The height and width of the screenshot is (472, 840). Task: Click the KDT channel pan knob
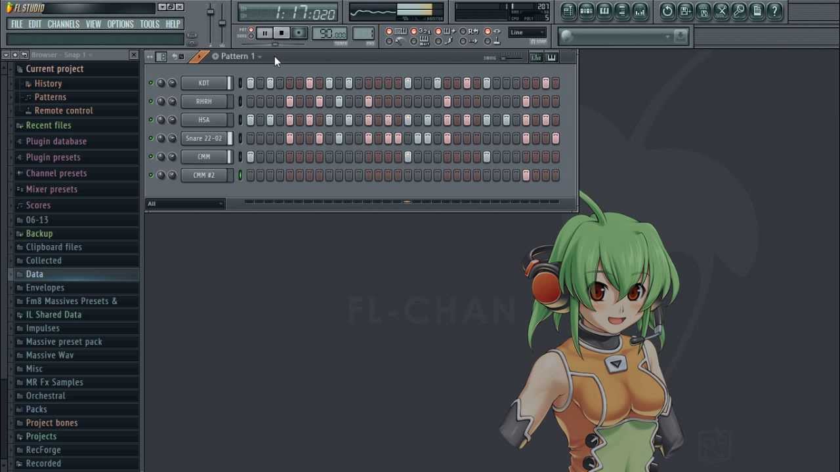pyautogui.click(x=161, y=83)
